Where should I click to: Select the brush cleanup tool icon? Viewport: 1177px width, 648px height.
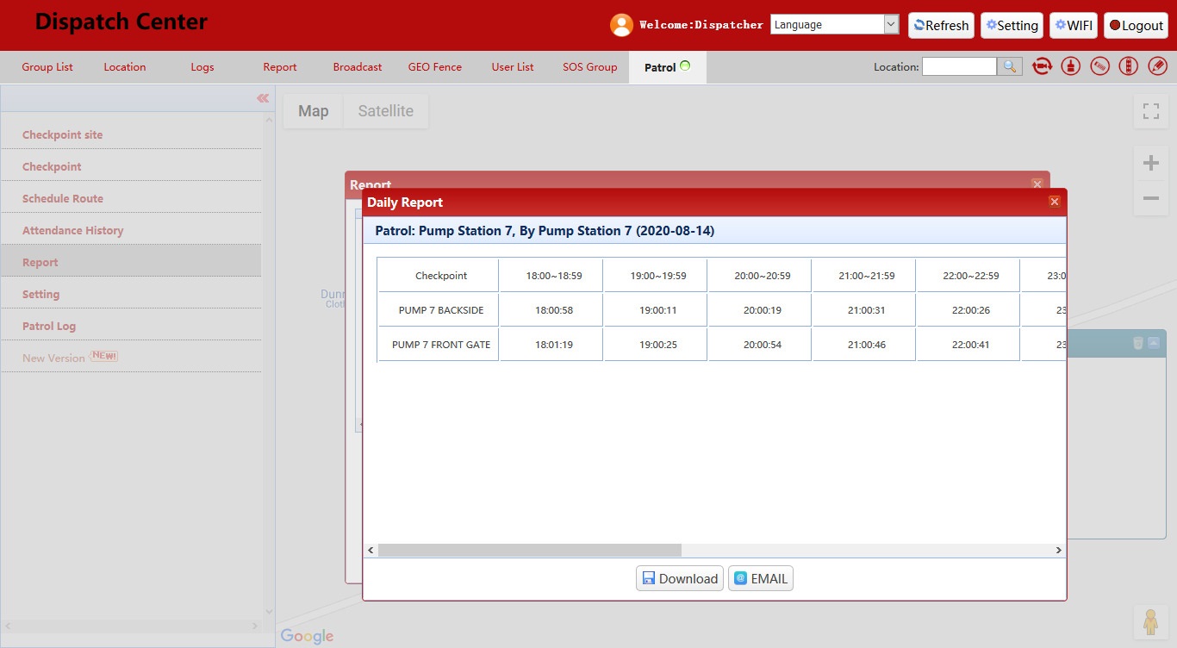click(x=1071, y=66)
